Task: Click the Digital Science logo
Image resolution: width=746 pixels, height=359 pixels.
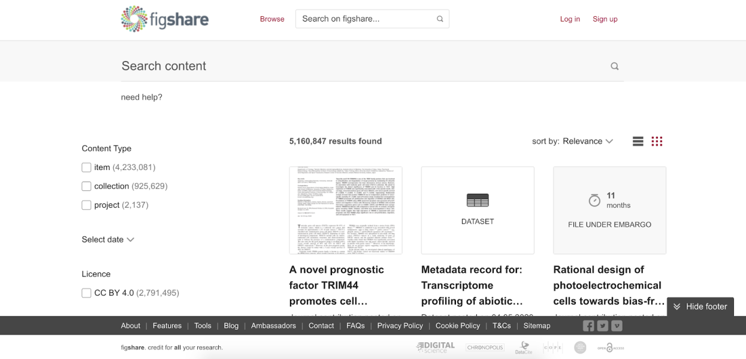Action: (436, 348)
